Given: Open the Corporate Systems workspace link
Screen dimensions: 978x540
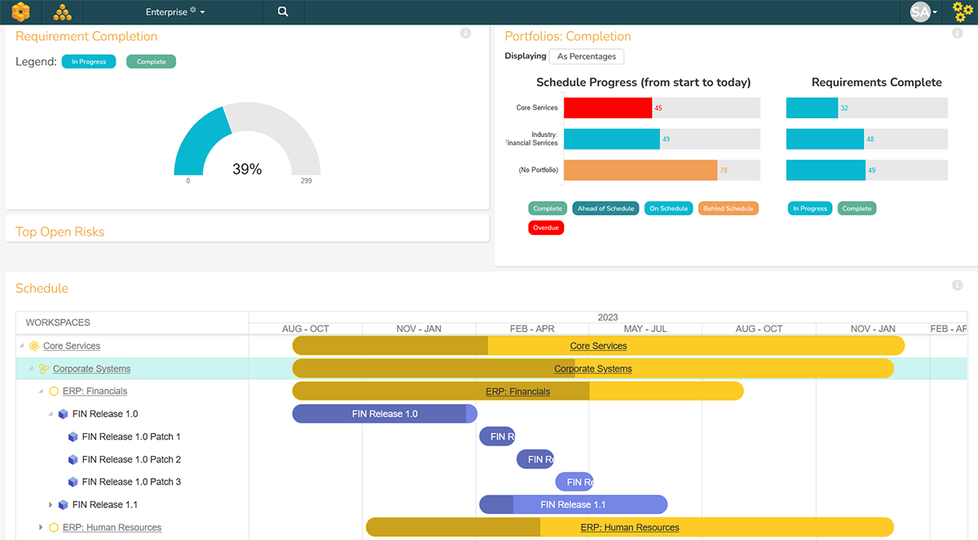Looking at the screenshot, I should (91, 369).
